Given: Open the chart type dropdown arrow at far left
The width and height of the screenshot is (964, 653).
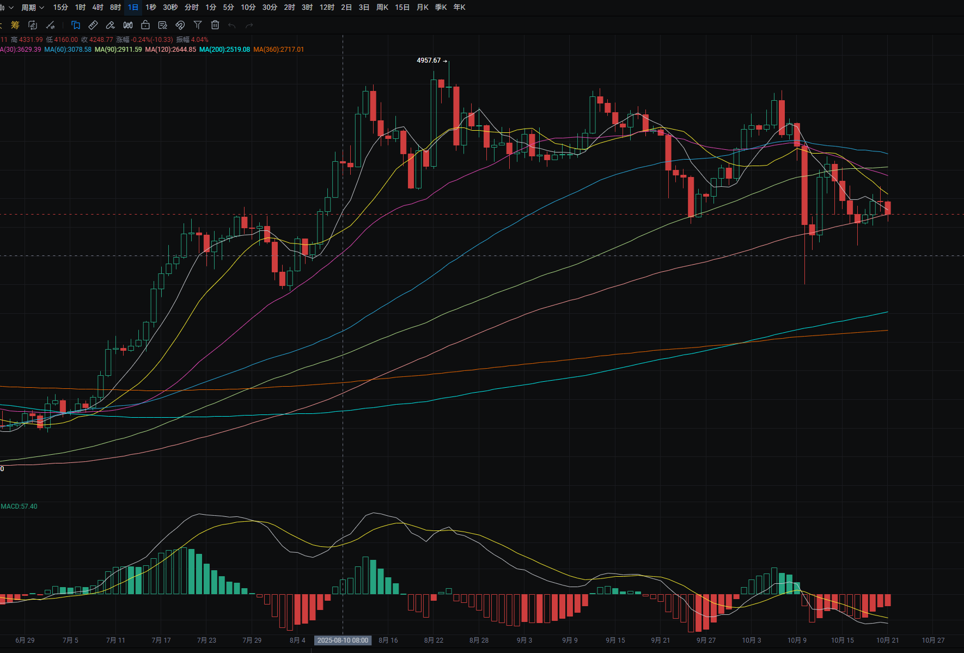Looking at the screenshot, I should 10,8.
